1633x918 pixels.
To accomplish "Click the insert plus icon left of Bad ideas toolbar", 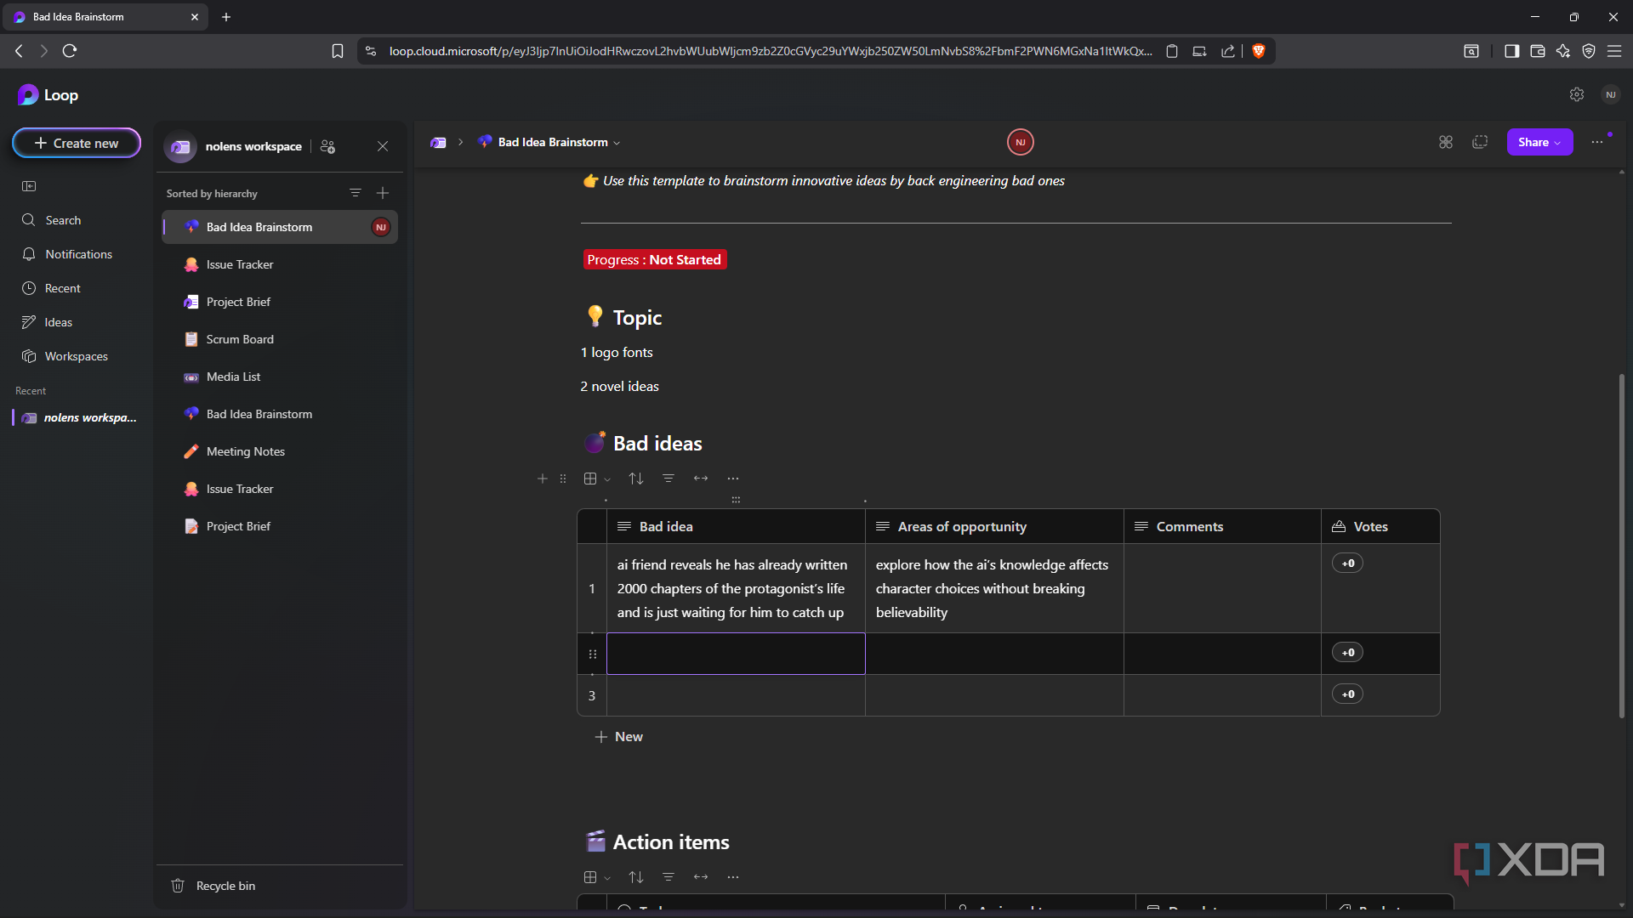I will (543, 479).
